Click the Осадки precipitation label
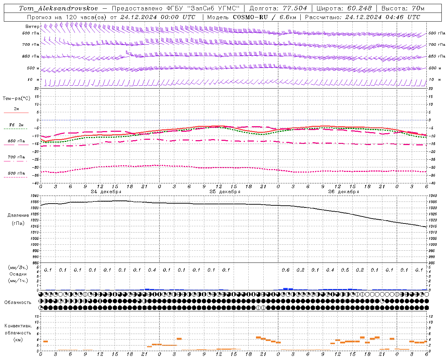This screenshot has height=357, width=447. (x=18, y=274)
